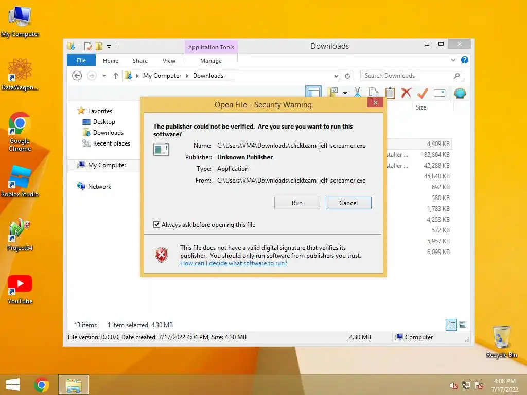This screenshot has height=395, width=527.
Task: Click the blue shell icon in toolbar
Action: coord(460,93)
